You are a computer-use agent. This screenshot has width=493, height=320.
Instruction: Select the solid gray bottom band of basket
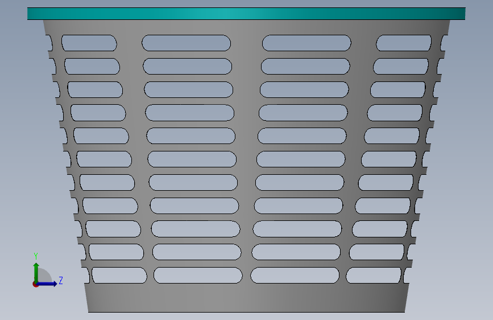[x=247, y=298]
